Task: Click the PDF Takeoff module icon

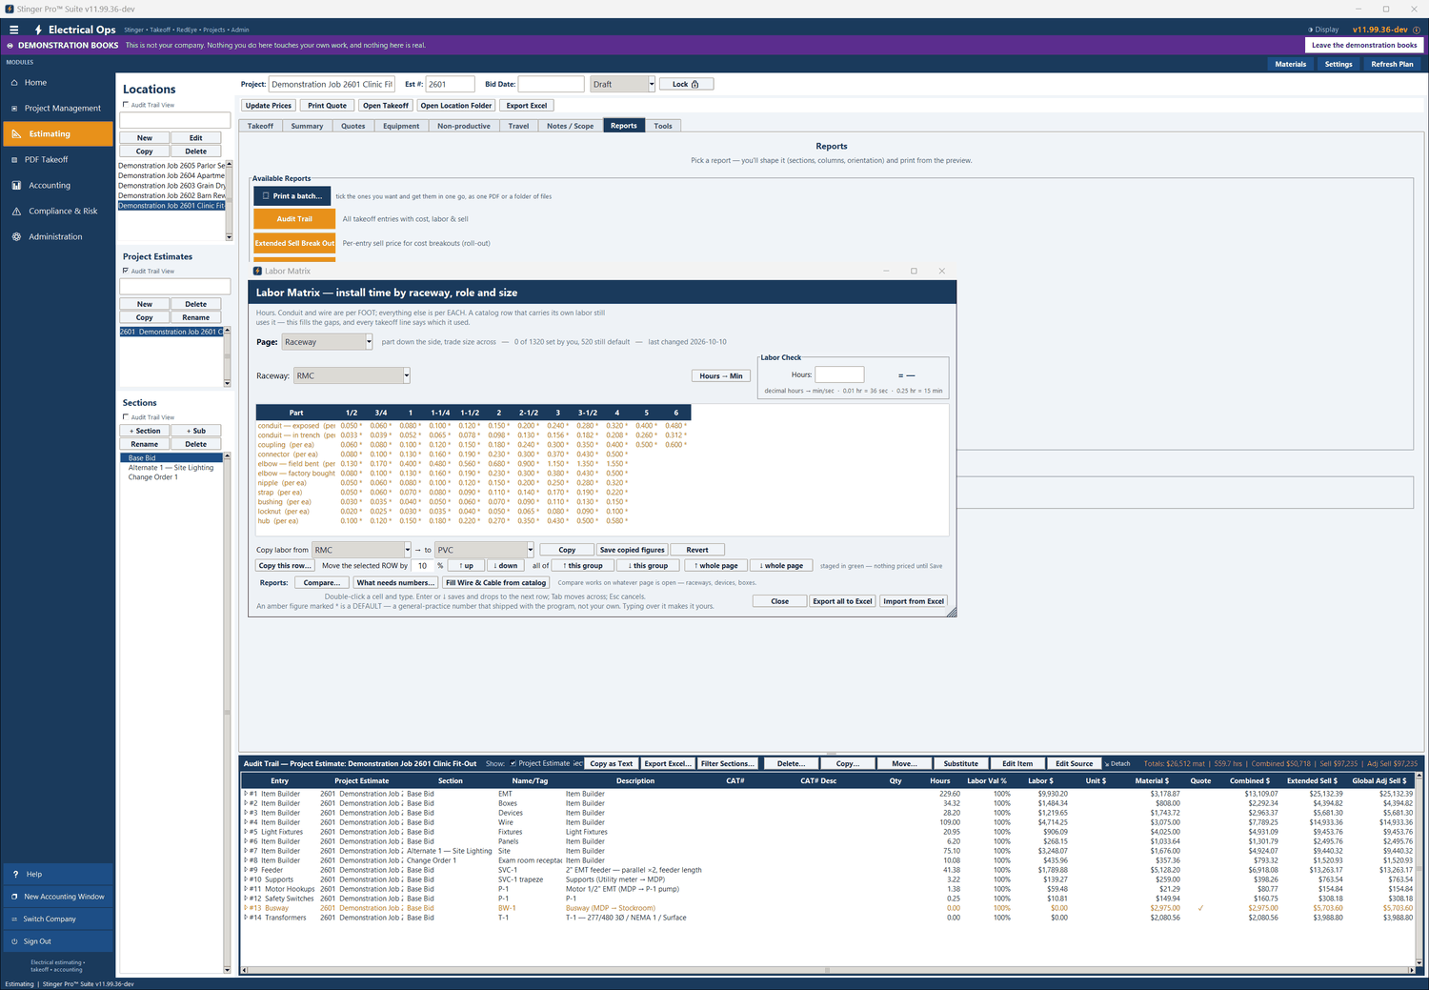Action: pos(15,160)
